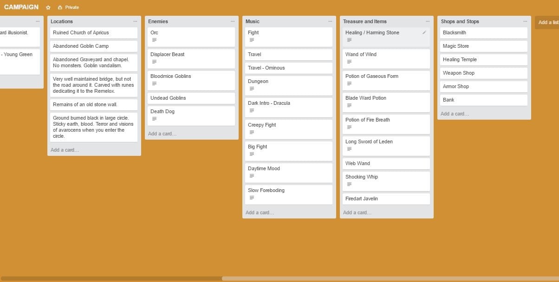
Task: Click description icon on Long Sword of Leden
Action: 350,149
